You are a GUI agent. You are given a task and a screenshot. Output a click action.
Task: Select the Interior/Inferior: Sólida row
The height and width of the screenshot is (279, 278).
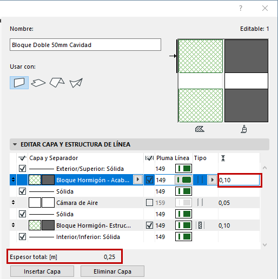pos(135,237)
